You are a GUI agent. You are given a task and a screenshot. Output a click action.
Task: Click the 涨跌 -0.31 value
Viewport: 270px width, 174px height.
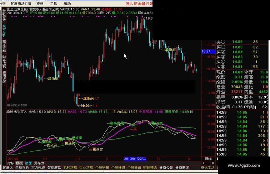(237, 77)
